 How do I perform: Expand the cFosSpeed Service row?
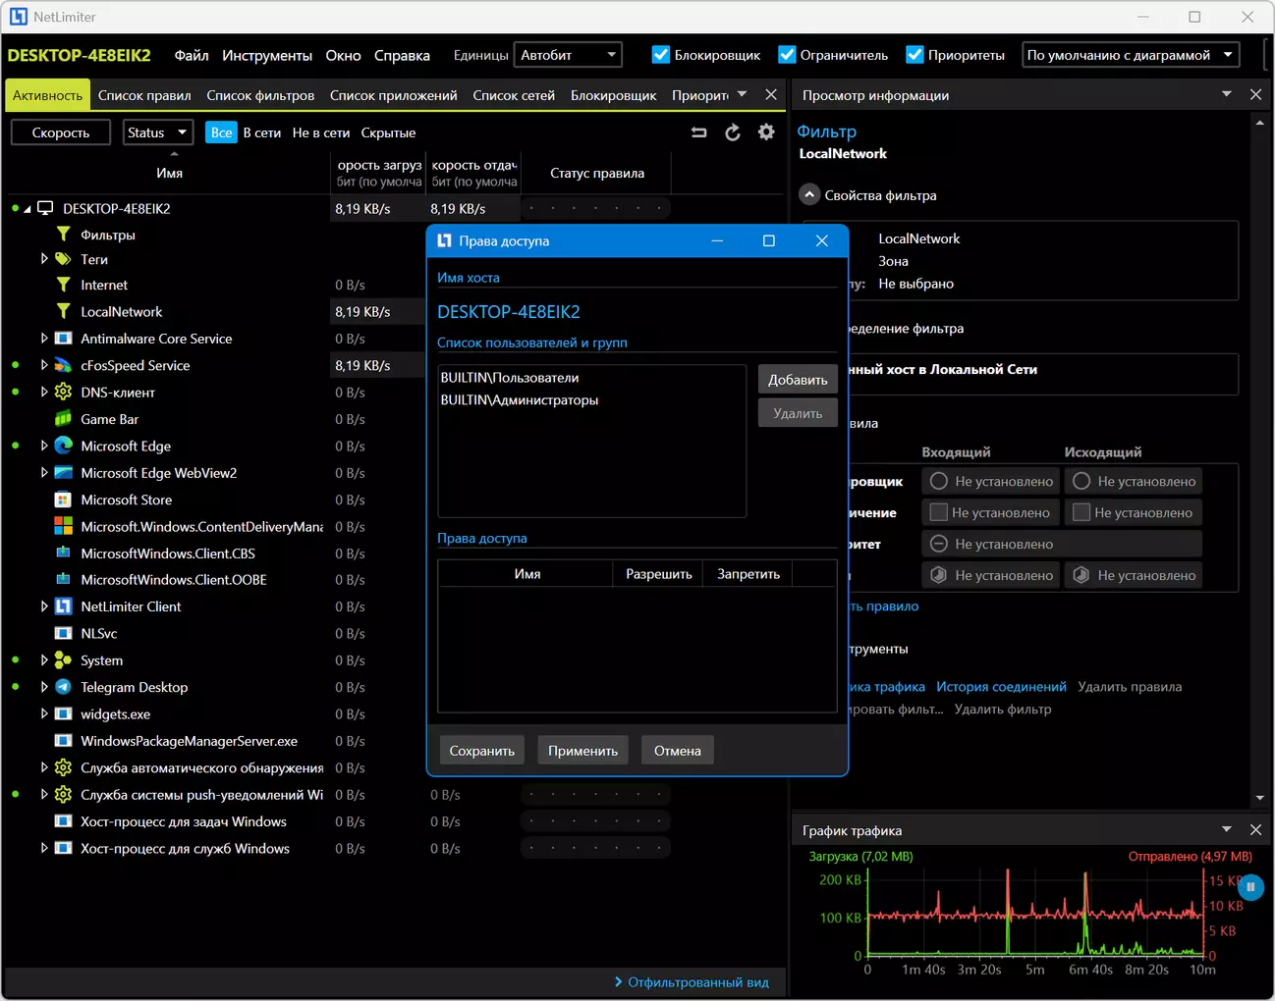[x=44, y=365]
